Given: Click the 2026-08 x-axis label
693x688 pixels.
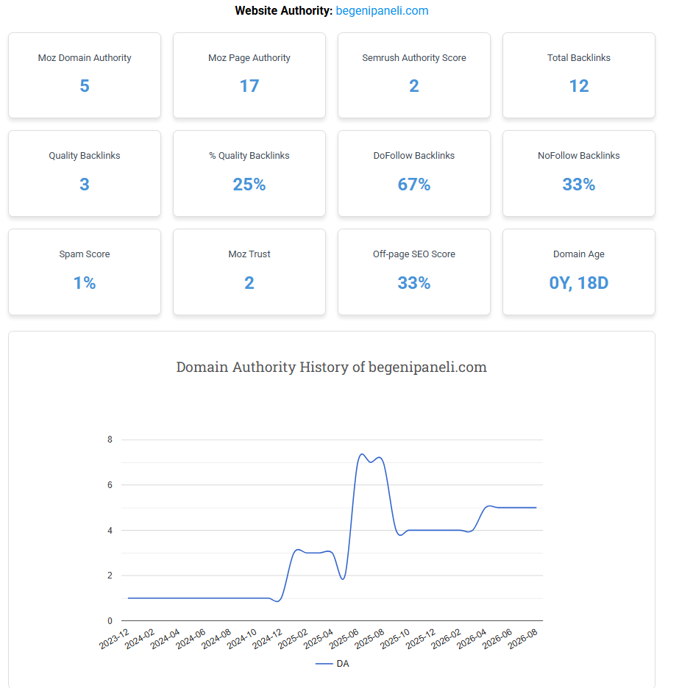Looking at the screenshot, I should 523,638.
